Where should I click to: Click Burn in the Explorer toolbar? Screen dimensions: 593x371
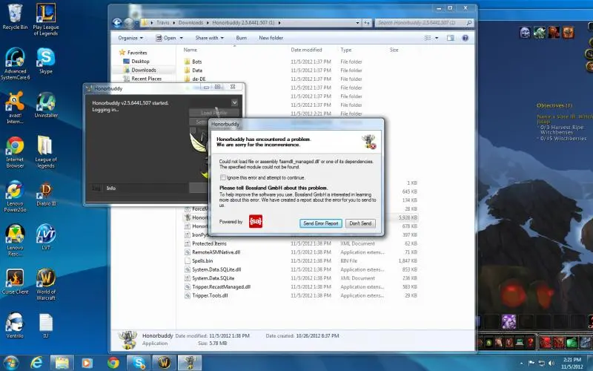tap(242, 38)
